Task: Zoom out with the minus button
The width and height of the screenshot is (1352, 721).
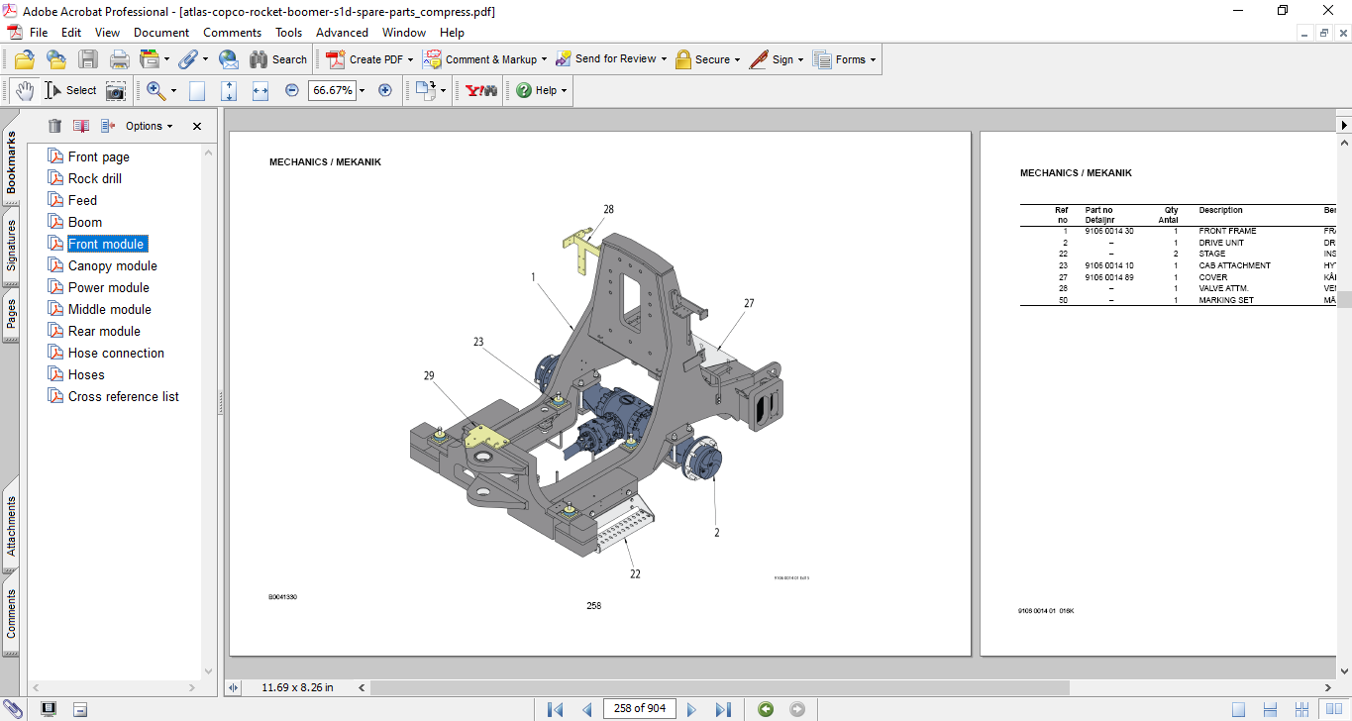Action: 292,90
